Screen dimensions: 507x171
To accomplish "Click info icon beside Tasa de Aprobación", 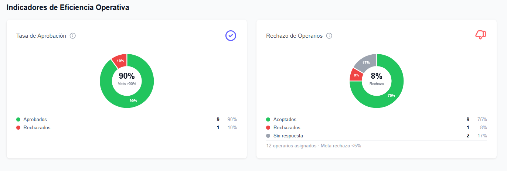I will pyautogui.click(x=73, y=36).
